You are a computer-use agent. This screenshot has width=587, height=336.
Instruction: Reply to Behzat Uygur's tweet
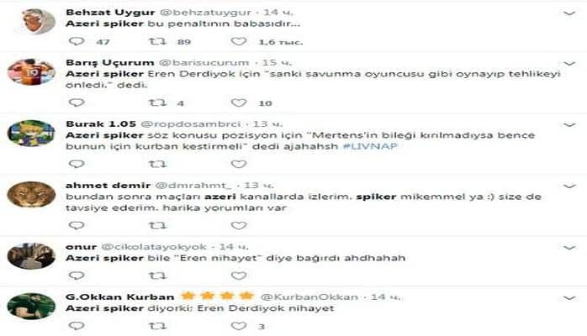coord(77,41)
